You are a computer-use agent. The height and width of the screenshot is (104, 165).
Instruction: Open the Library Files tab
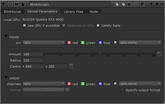[73, 12]
